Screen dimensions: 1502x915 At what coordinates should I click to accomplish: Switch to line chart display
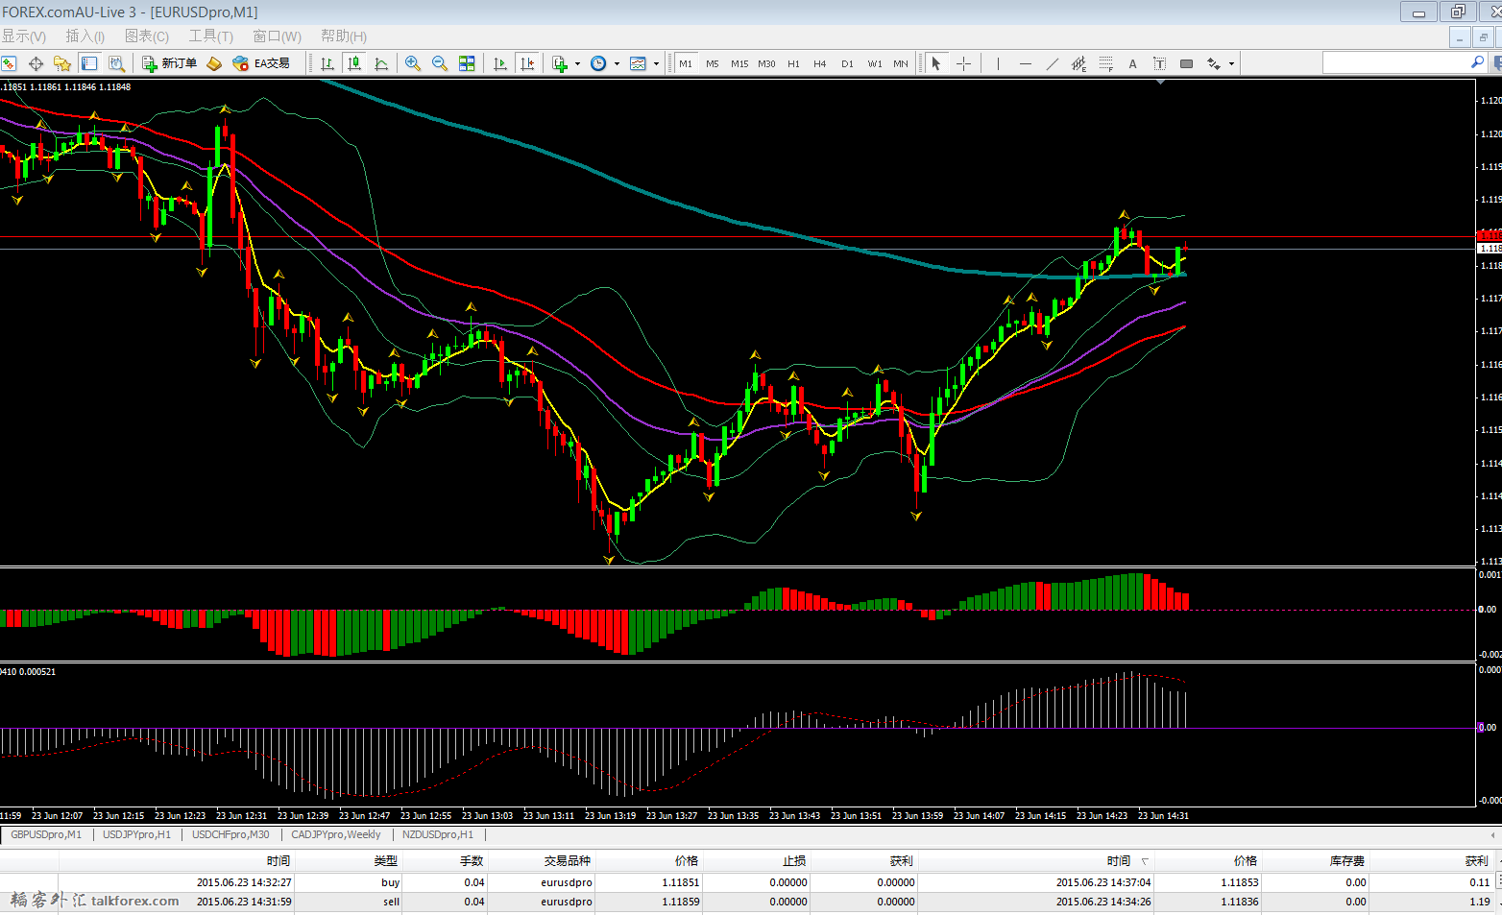tap(381, 63)
